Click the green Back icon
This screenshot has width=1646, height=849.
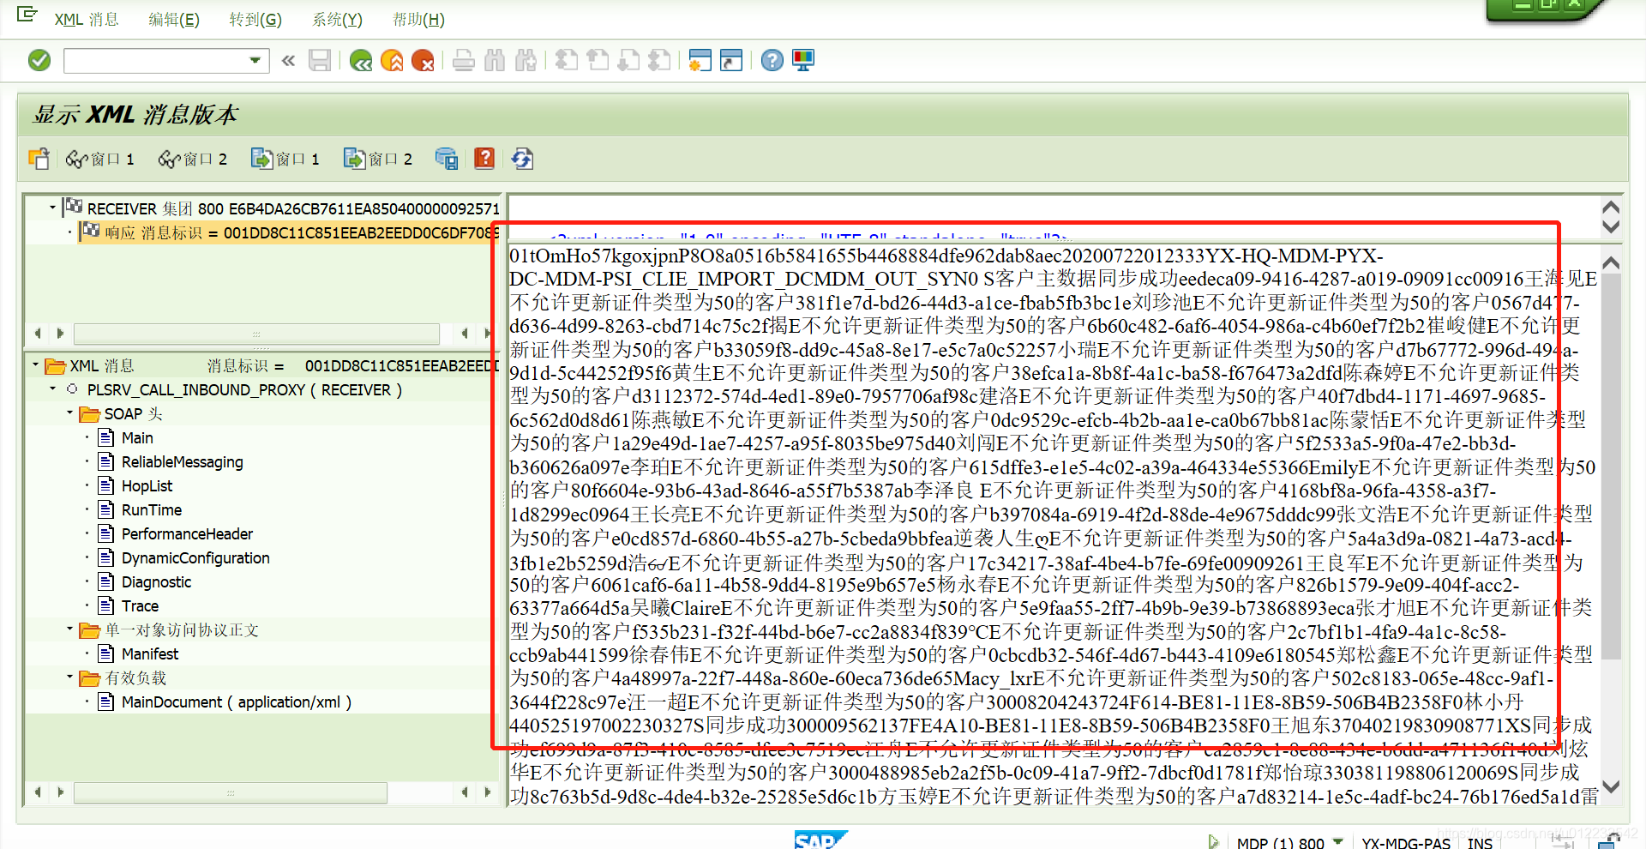[x=361, y=60]
